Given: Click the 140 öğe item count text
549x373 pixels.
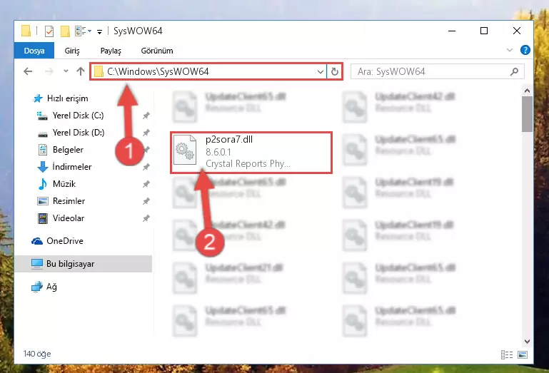Looking at the screenshot, I should click(x=37, y=354).
